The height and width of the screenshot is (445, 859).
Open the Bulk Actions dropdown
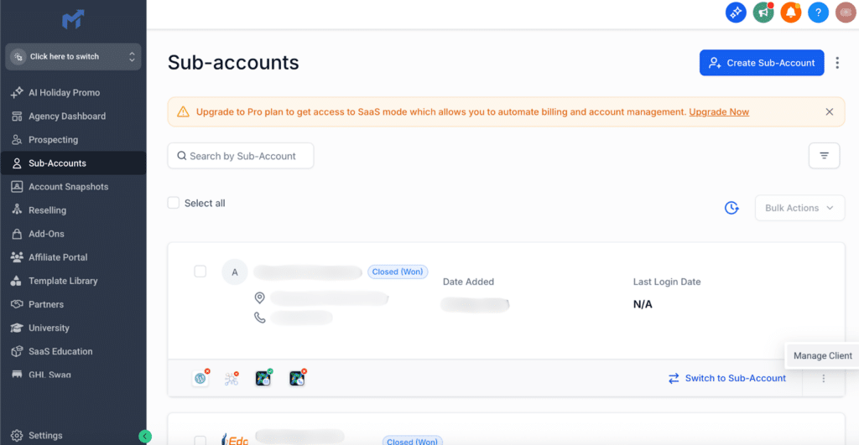pyautogui.click(x=799, y=208)
